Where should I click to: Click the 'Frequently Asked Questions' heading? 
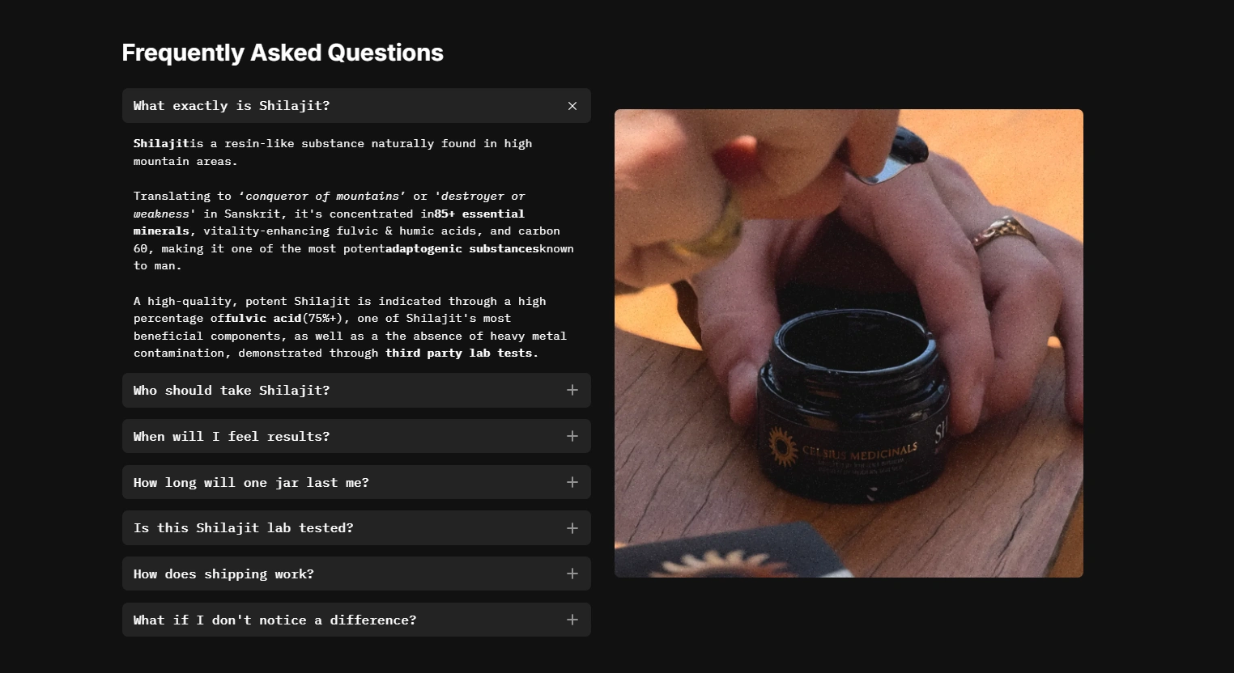283,53
